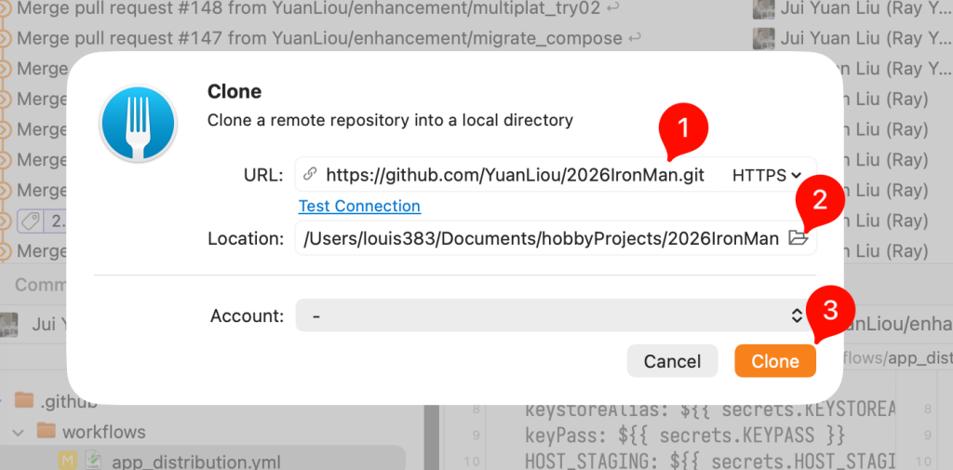The height and width of the screenshot is (470, 953).
Task: Open the folder browse icon for Location
Action: [798, 237]
